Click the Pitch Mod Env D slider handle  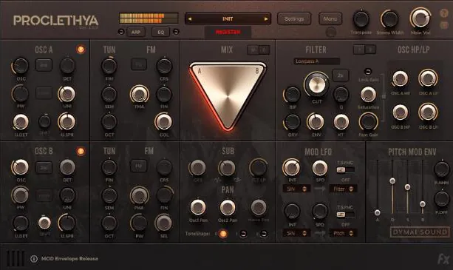pos(392,181)
